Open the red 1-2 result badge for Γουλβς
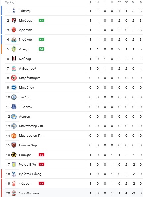Viewport: 143px width, 197px height. 41,155
